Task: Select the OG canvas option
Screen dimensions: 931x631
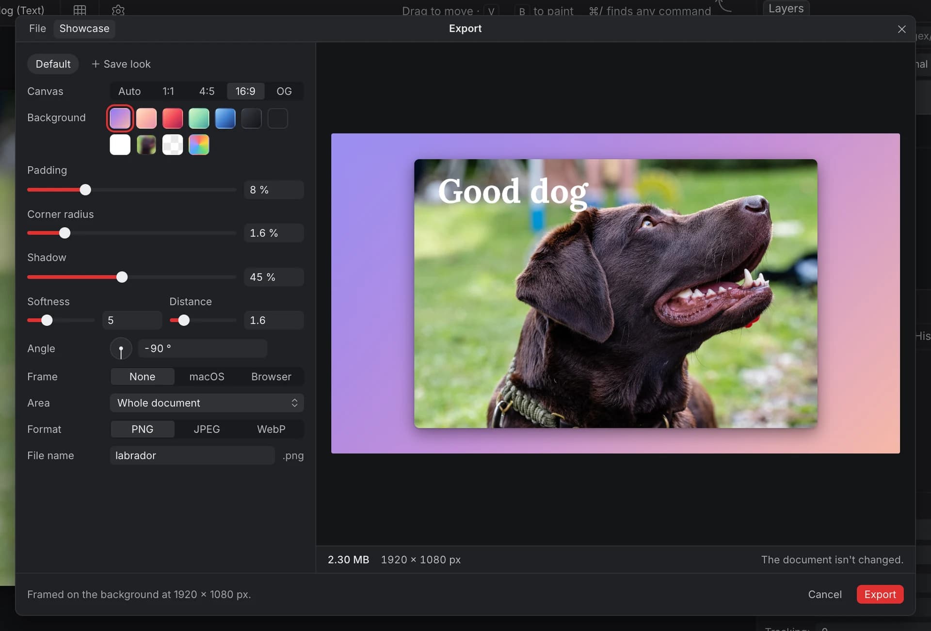Action: tap(284, 91)
